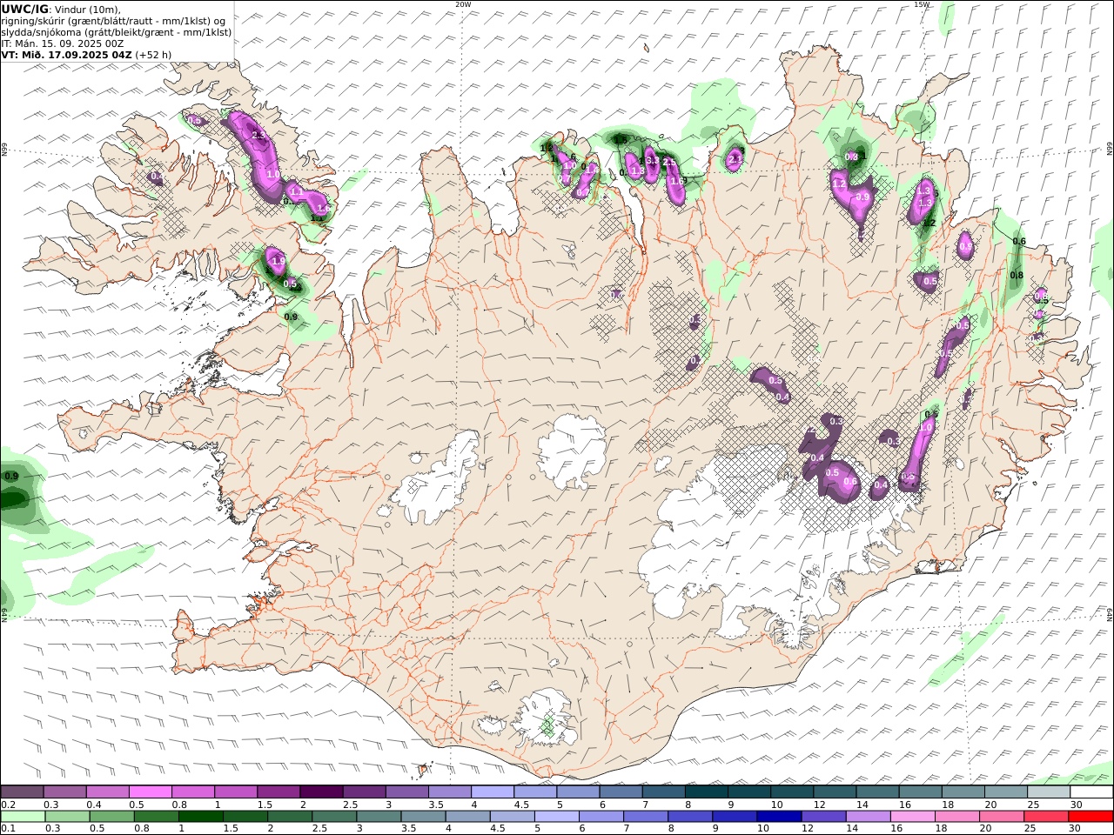Pick the 0.4 swatch in purple legend row
1114x835 pixels.
tap(108, 792)
